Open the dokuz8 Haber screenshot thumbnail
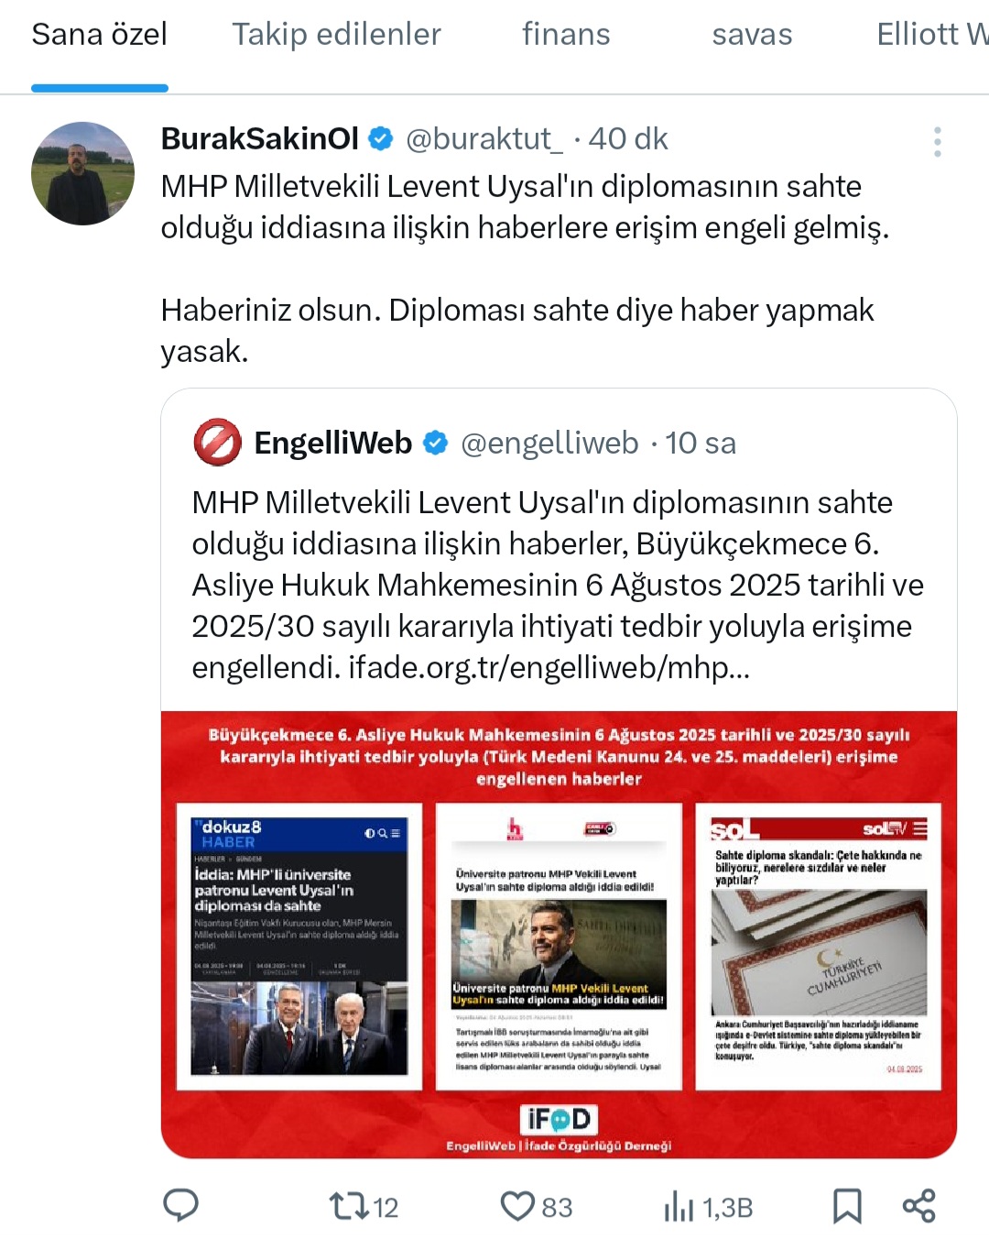The image size is (989, 1238). click(299, 947)
